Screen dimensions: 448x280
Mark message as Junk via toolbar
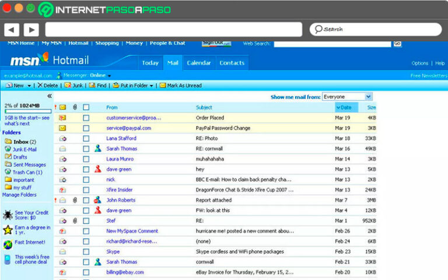coord(73,85)
